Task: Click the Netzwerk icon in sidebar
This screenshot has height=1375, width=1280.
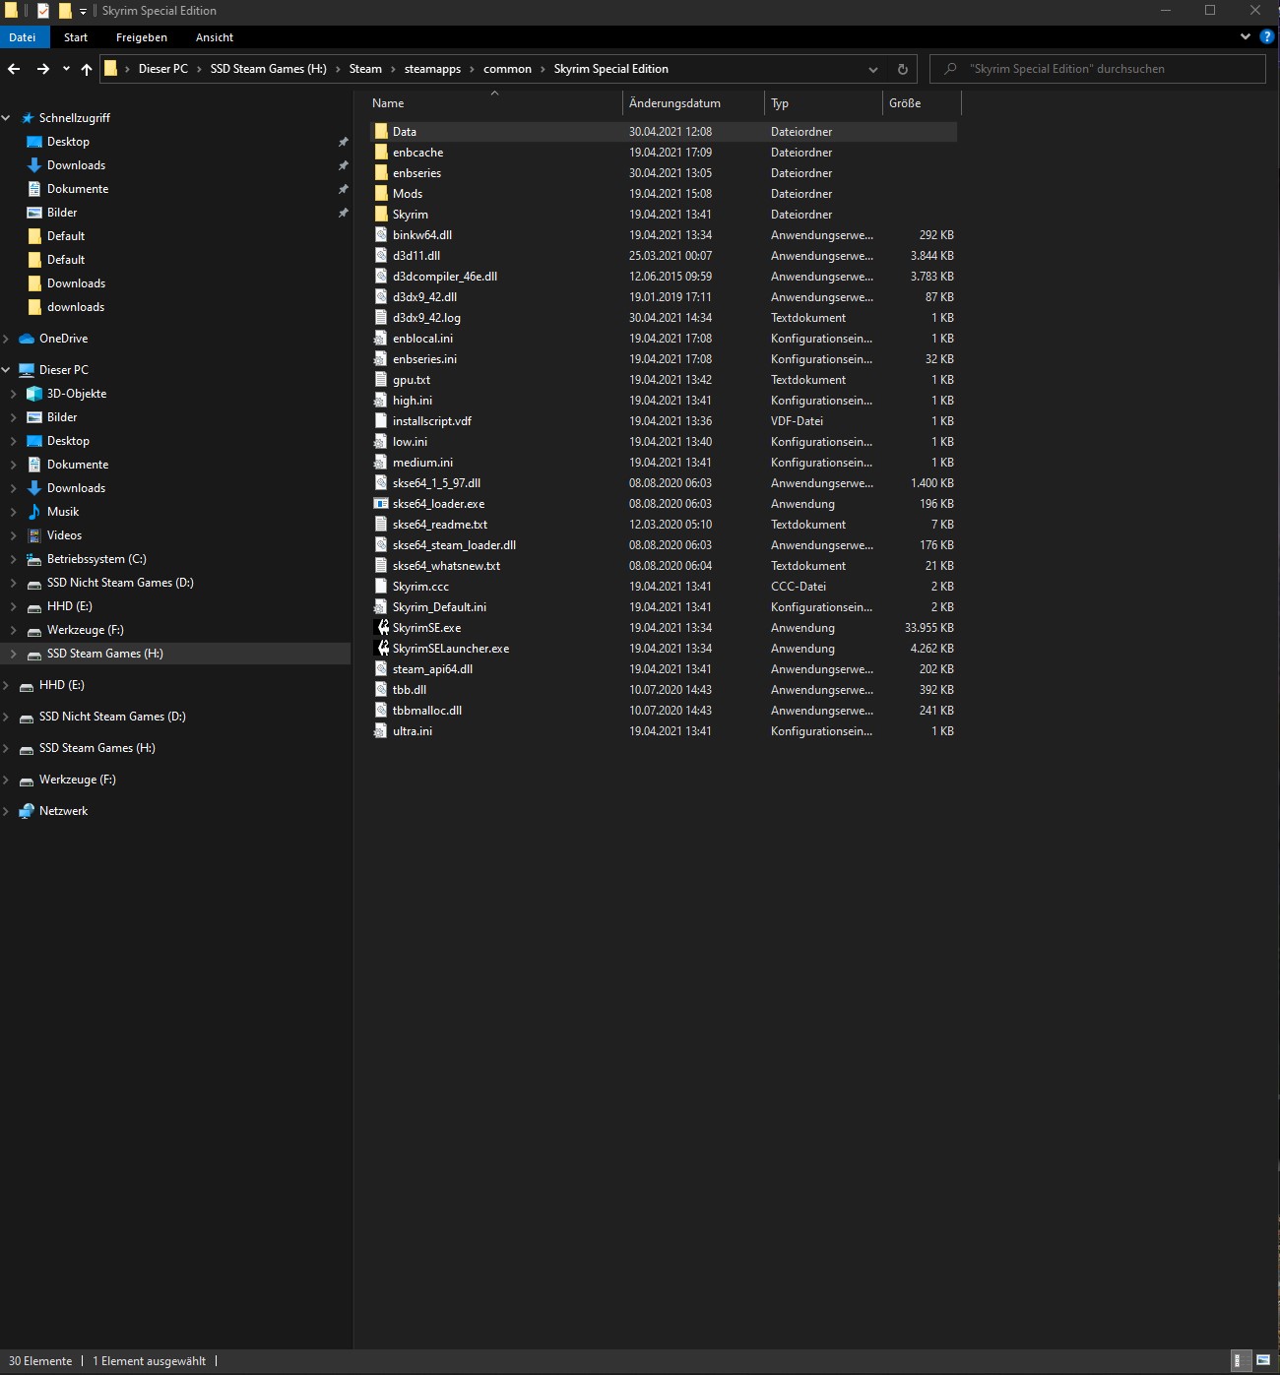Action: (27, 811)
